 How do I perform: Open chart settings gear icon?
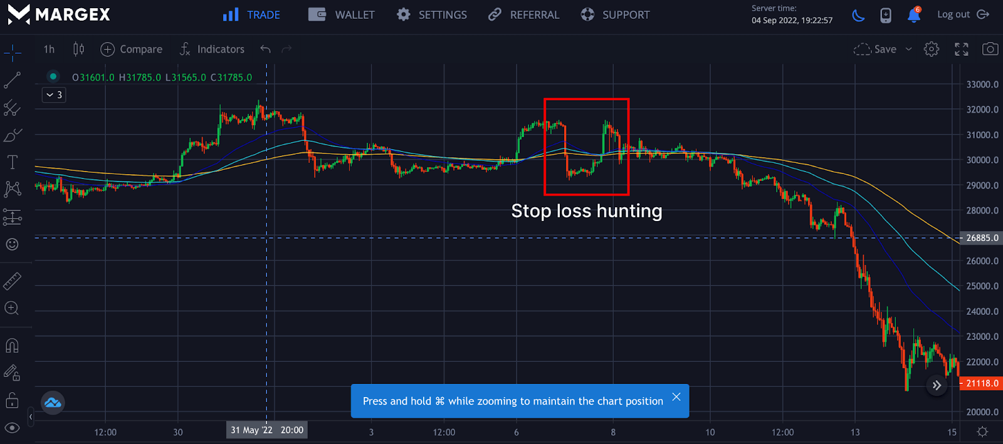coord(932,49)
